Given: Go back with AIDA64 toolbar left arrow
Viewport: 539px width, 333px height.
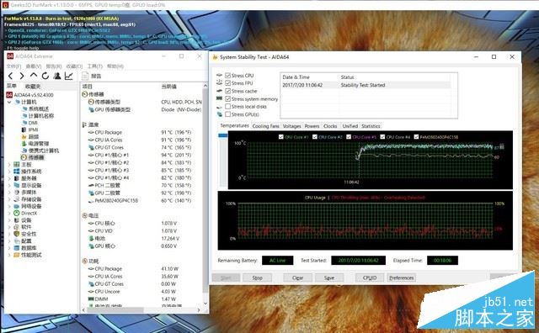Looking at the screenshot, I should (x=11, y=76).
